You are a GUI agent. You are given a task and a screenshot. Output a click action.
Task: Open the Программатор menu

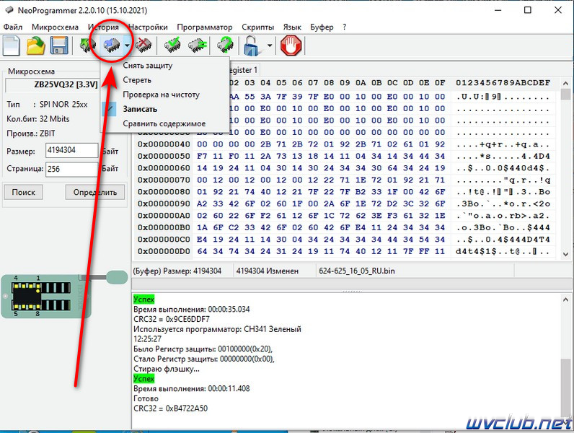click(205, 27)
